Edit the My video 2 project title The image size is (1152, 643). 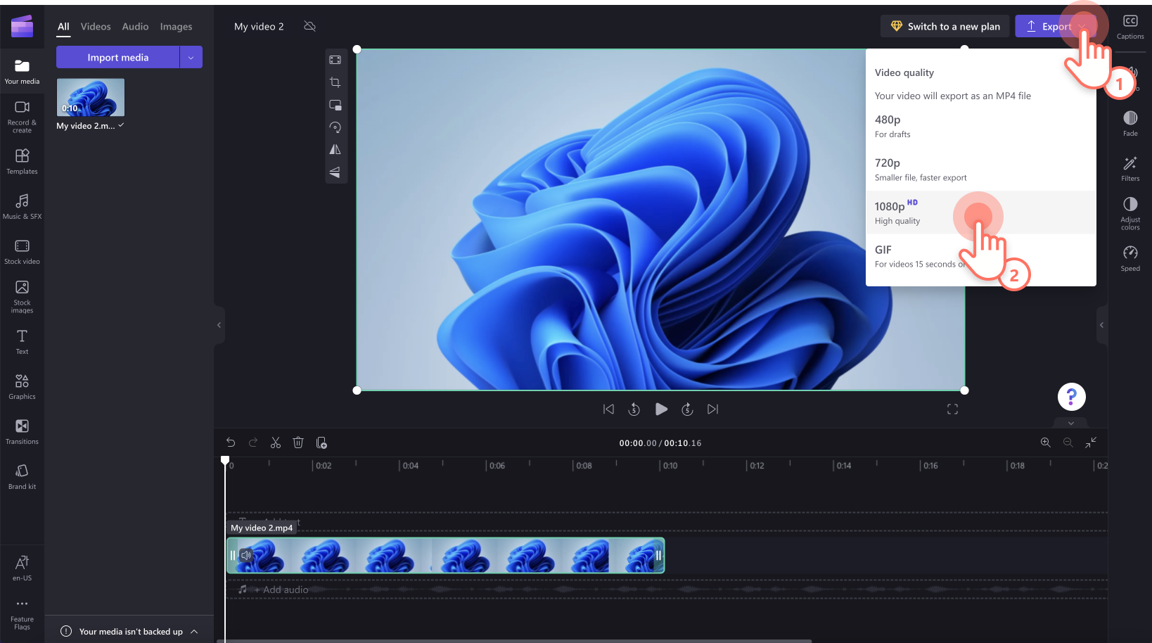pos(259,27)
